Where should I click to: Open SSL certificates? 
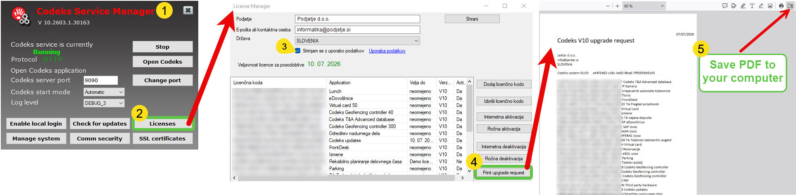click(x=162, y=138)
